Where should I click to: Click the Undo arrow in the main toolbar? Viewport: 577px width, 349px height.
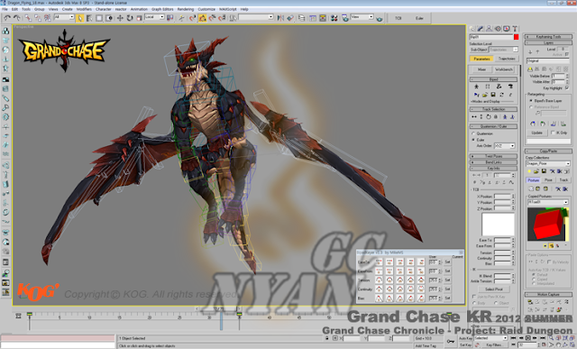tap(7, 18)
